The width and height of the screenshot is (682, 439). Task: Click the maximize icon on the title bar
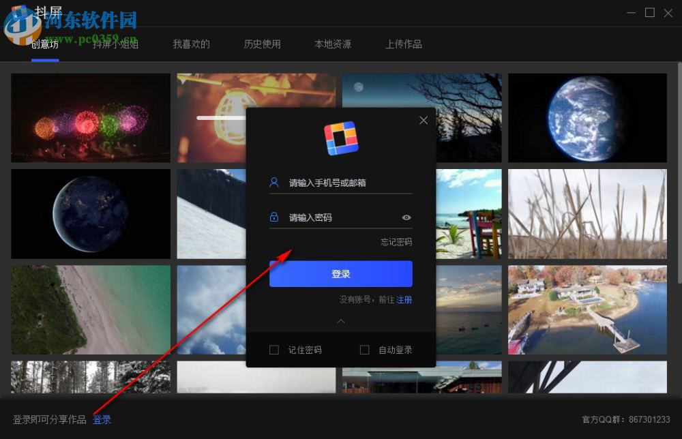pos(650,12)
